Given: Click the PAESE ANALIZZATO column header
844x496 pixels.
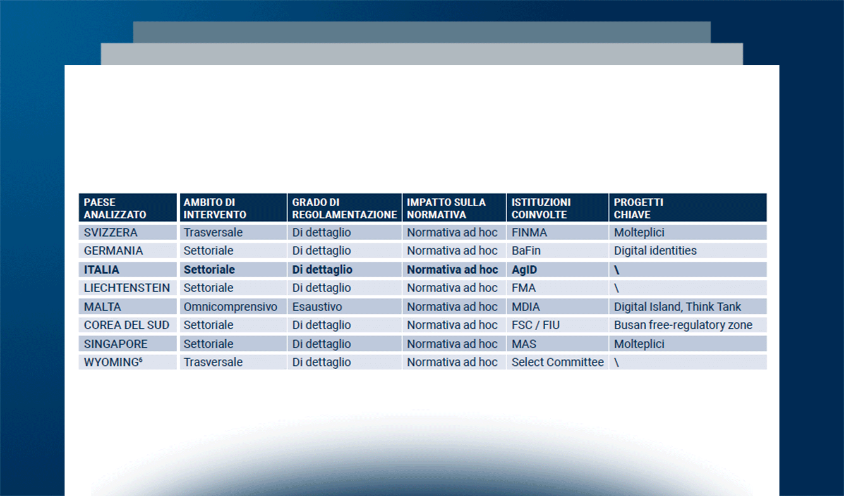Looking at the screenshot, I should [127, 208].
